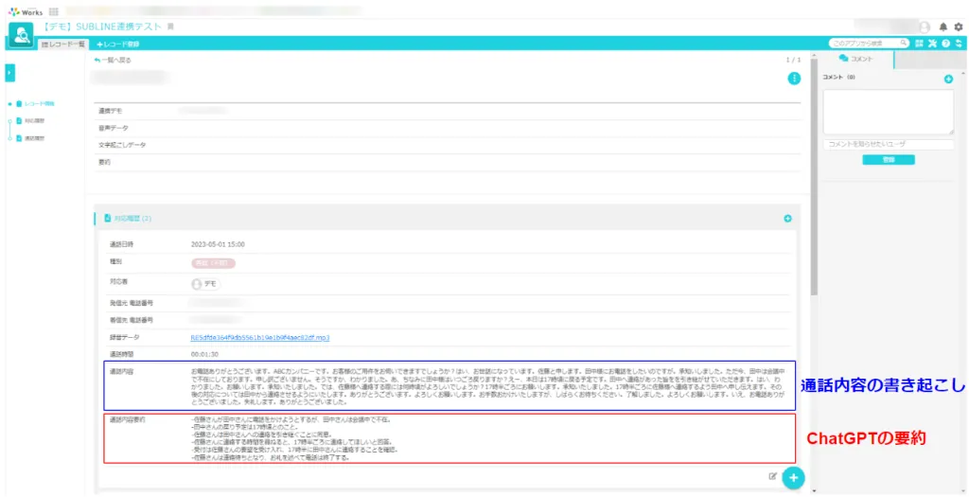
Task: Focus the コメントを知らせたいユーザ field
Action: pos(888,144)
